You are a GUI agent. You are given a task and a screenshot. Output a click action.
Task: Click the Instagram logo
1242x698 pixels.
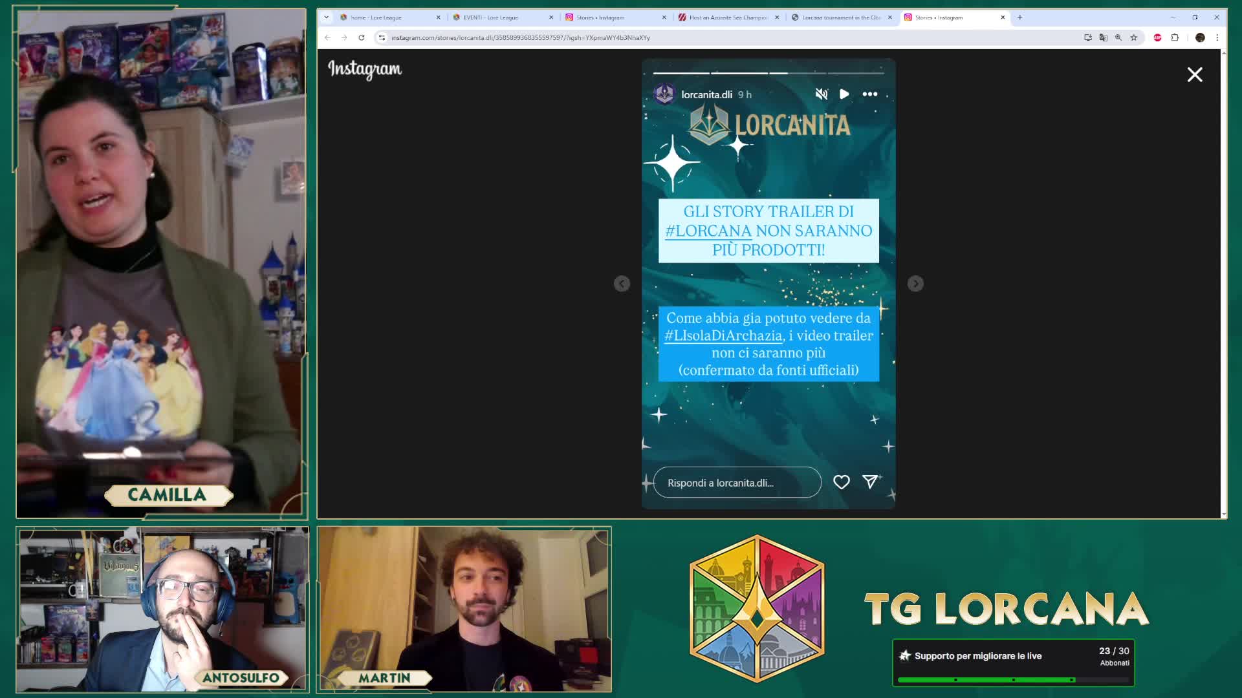click(365, 69)
